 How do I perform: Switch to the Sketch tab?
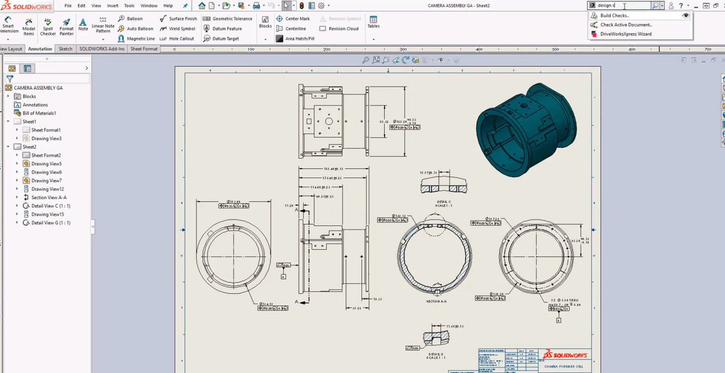click(65, 49)
